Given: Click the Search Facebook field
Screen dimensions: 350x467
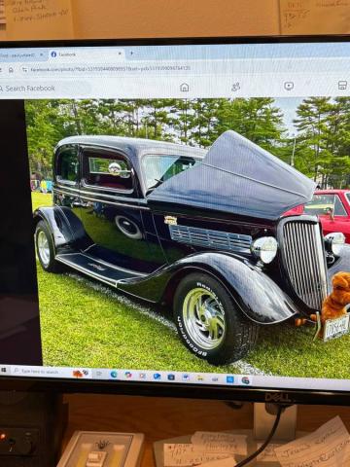Looking at the screenshot, I should point(46,89).
